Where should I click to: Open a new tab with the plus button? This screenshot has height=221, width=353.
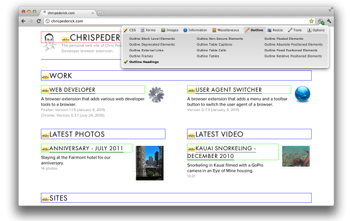click(x=100, y=13)
